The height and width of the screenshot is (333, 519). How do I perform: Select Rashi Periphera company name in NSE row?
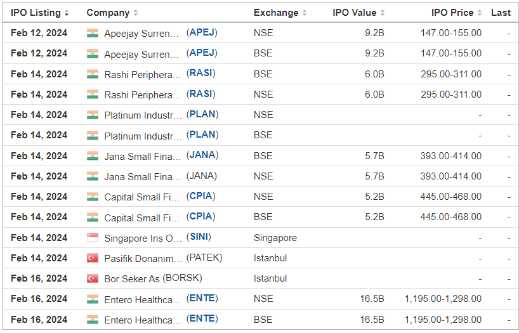(x=143, y=95)
